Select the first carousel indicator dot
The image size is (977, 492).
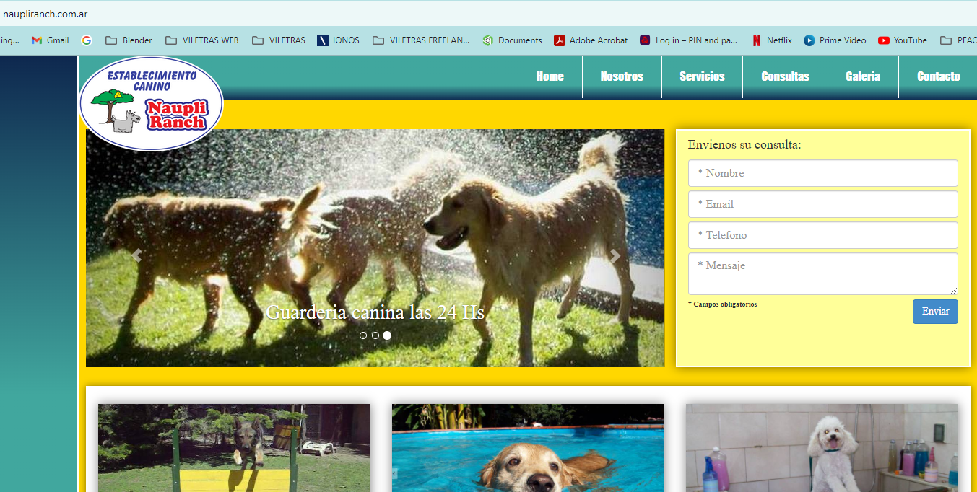click(363, 335)
